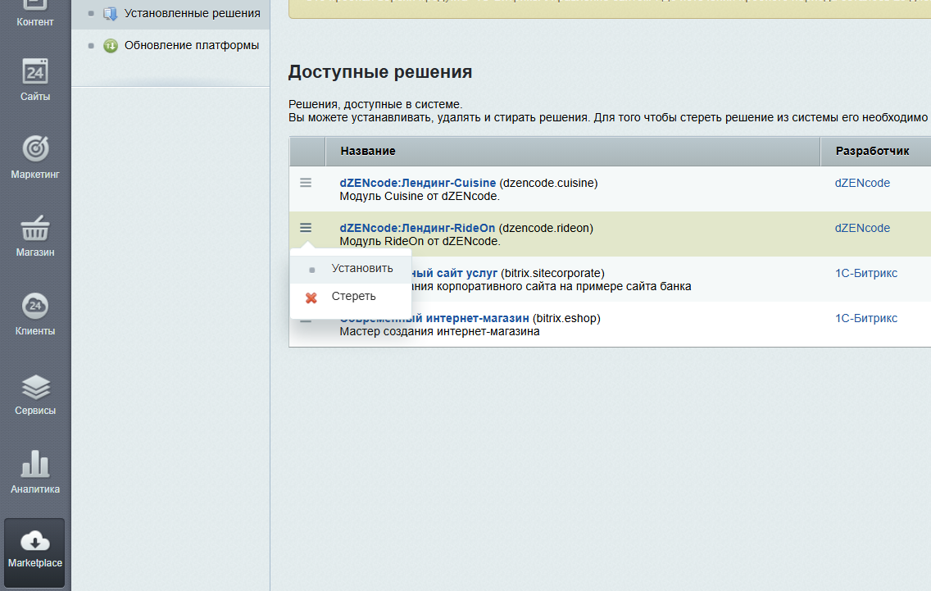Screen dimensions: 931x591
Task: Open the Маркетинг target icon
Action: tap(35, 149)
